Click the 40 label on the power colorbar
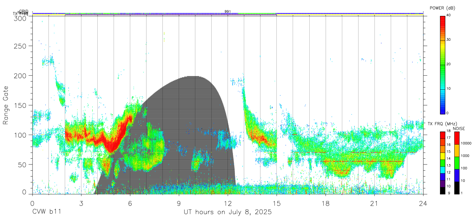Viewport: 476px width, 220px height. (449, 15)
